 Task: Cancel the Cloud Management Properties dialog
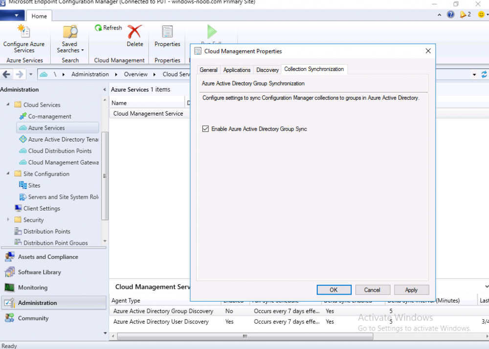372,290
